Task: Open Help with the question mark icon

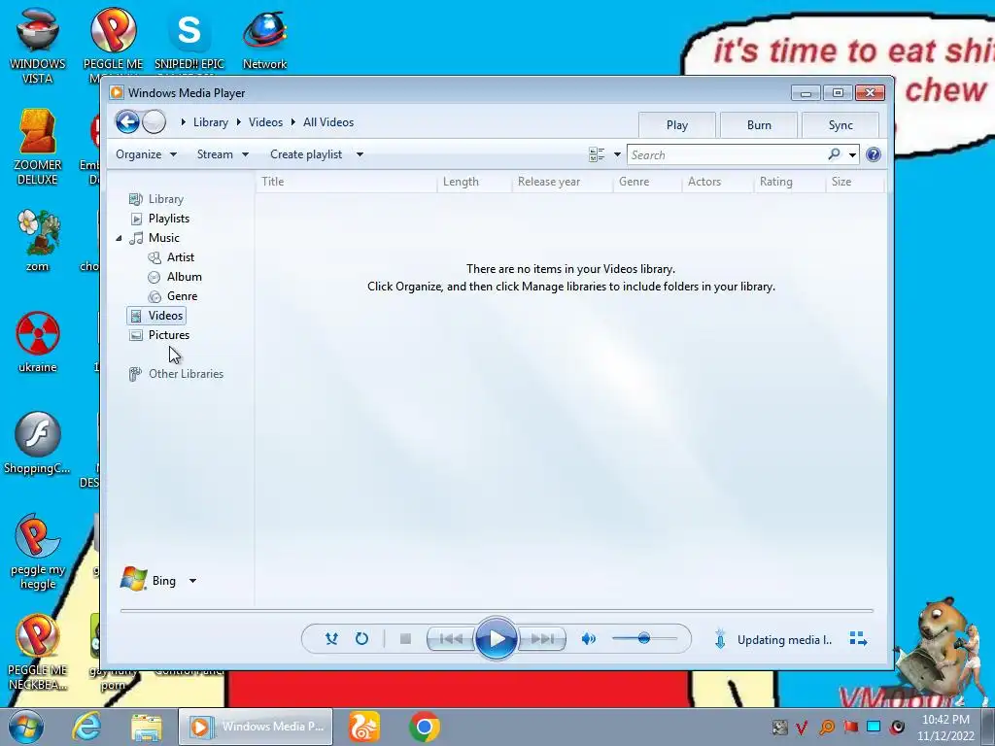Action: pos(874,154)
